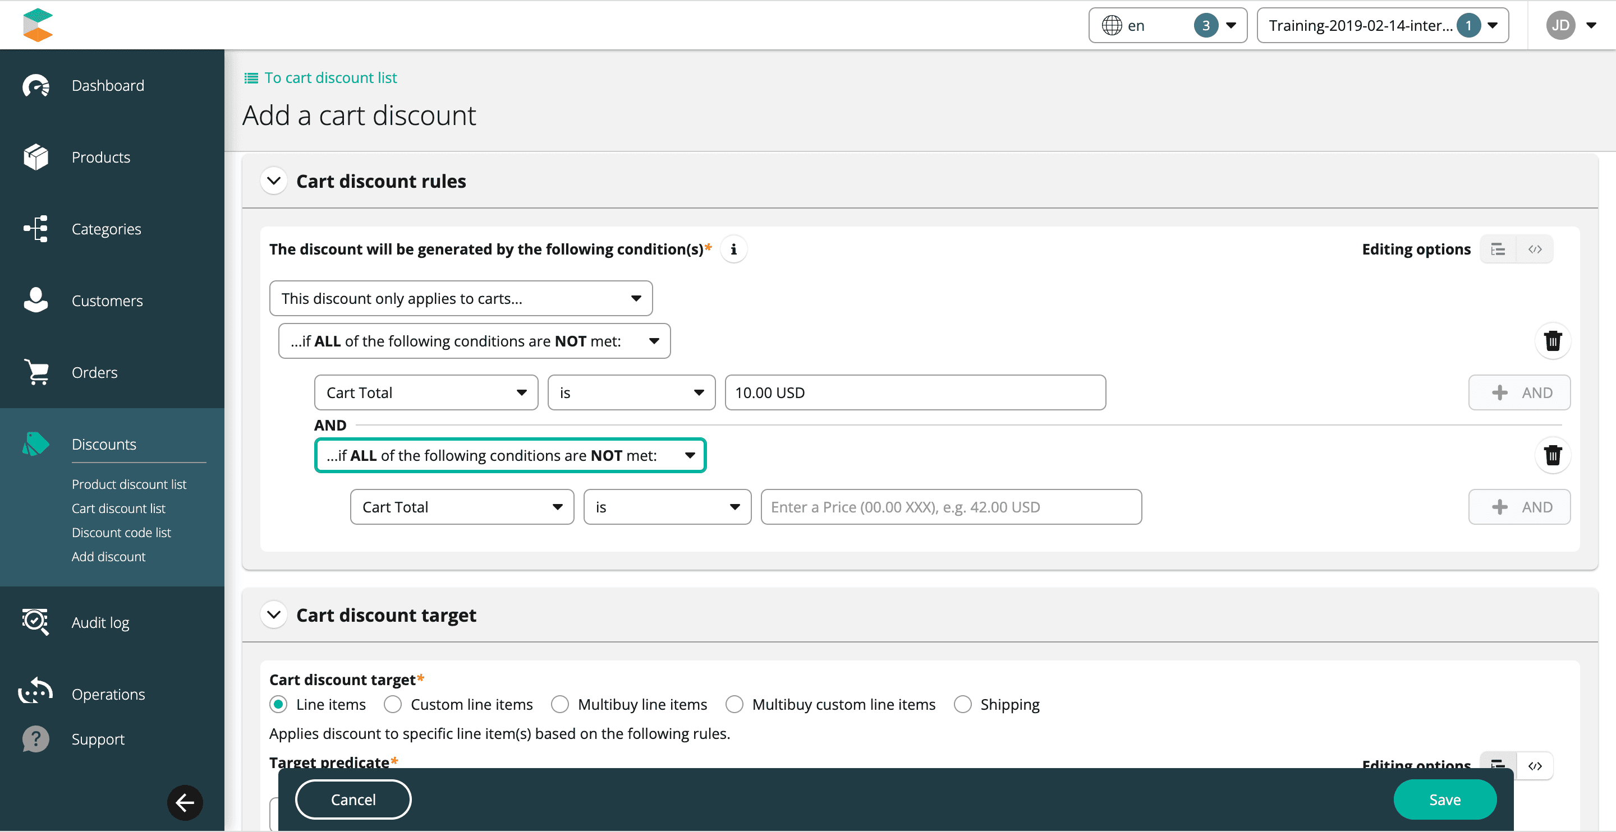Open Products menu item
Image resolution: width=1616 pixels, height=832 pixels.
tap(101, 157)
